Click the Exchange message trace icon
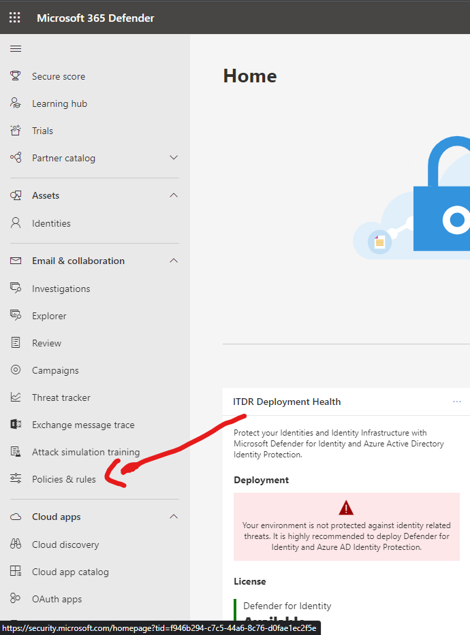470x635 pixels. 16,424
